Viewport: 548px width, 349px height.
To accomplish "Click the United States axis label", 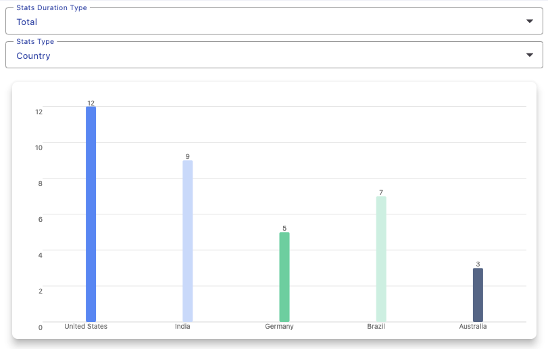I will click(86, 327).
